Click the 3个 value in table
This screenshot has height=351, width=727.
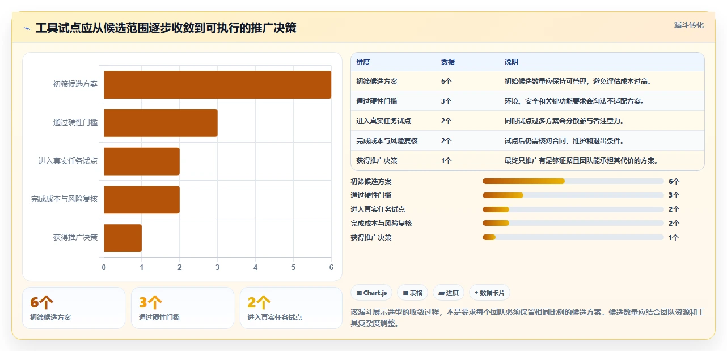[446, 101]
